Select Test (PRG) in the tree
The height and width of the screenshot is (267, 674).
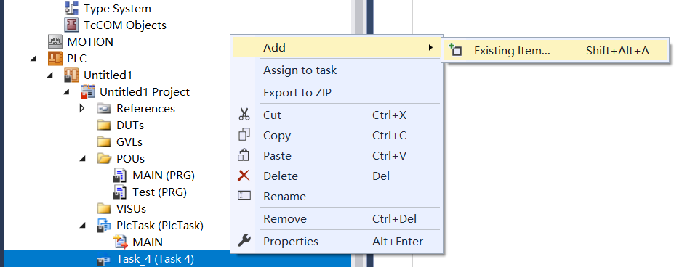click(159, 192)
